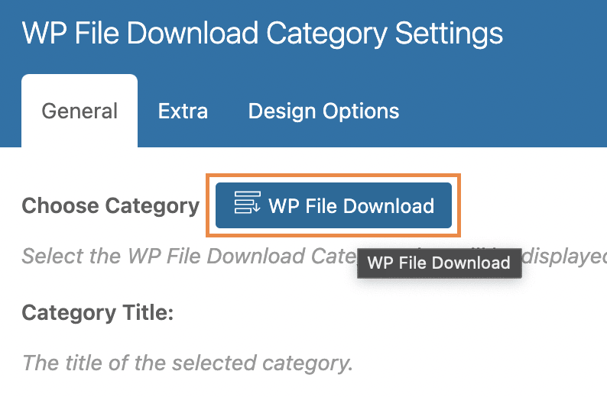Open the General tab

[80, 111]
